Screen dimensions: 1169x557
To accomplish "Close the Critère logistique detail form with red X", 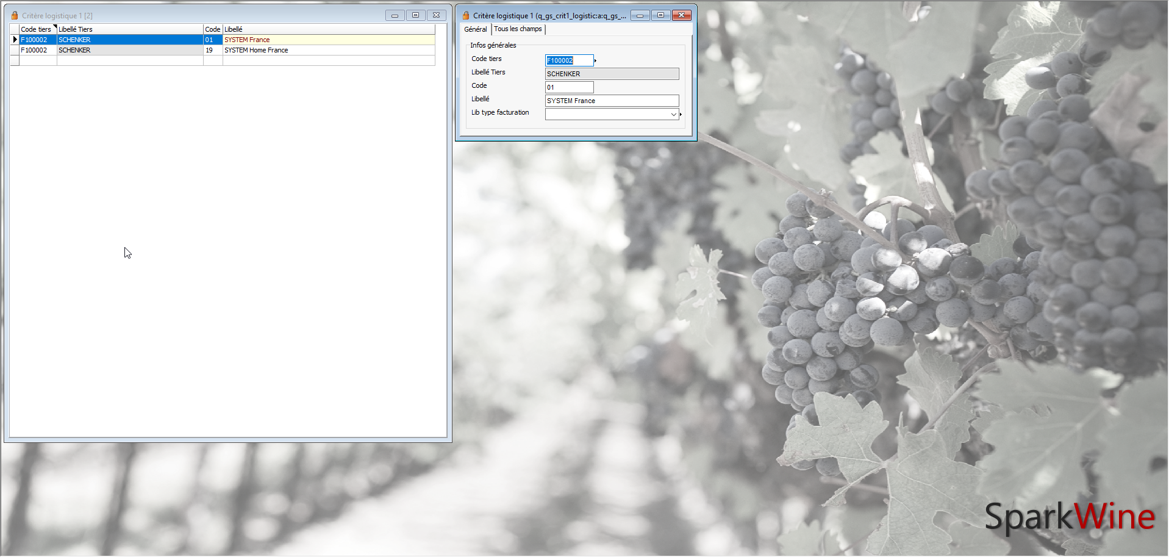I will tap(681, 15).
